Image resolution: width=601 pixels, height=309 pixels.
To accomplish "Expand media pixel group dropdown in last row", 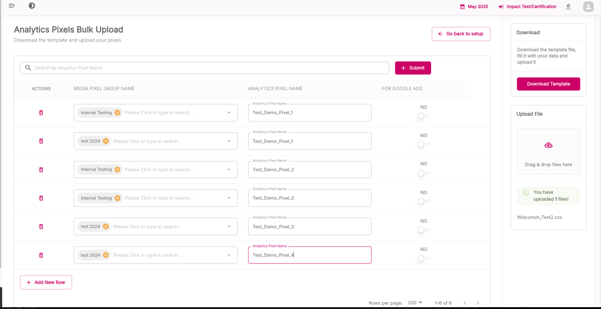I will point(229,255).
